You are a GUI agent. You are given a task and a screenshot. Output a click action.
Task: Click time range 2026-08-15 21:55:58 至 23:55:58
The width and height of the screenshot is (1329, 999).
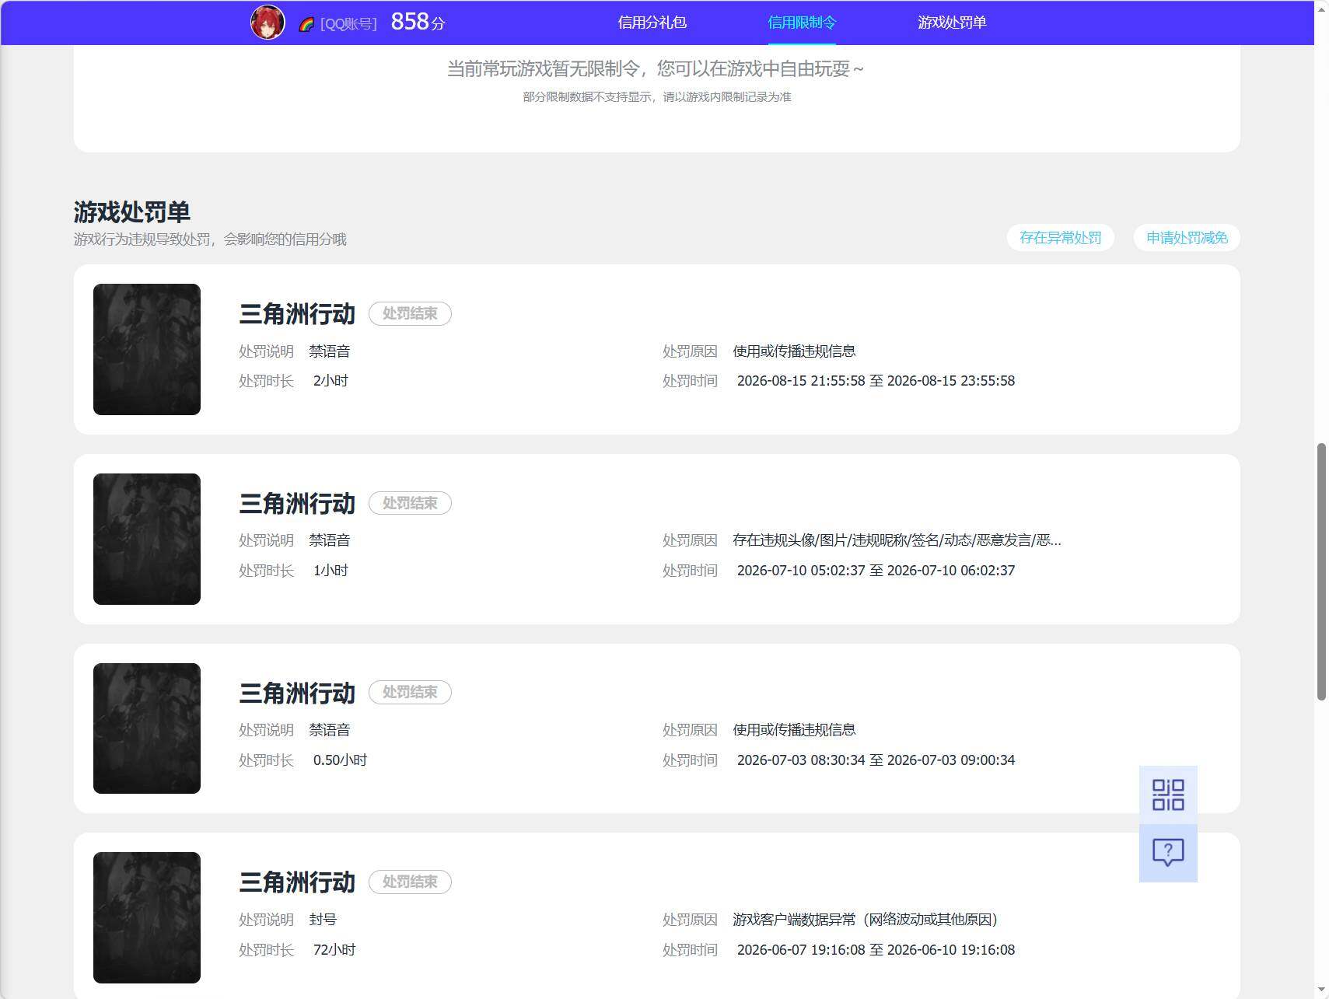click(x=876, y=381)
